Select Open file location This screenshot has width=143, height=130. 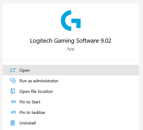(x=71, y=91)
